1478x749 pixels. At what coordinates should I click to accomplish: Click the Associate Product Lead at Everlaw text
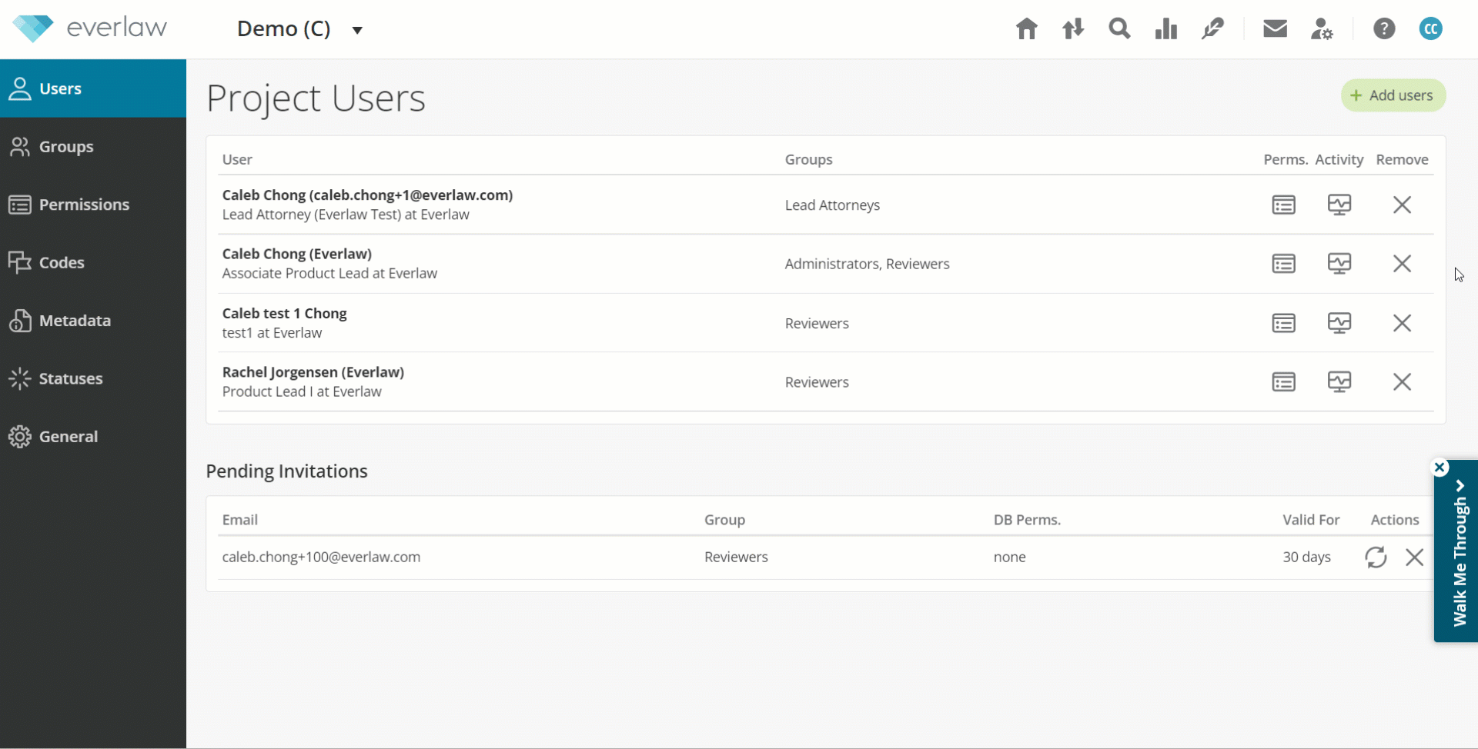[x=329, y=274]
